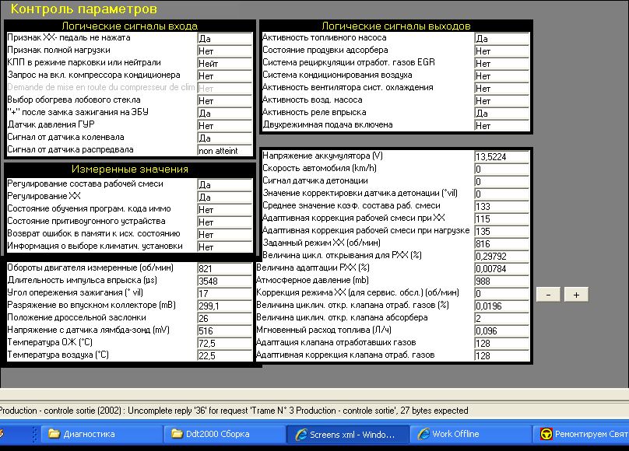Click the plus button
The width and height of the screenshot is (629, 451).
point(576,295)
